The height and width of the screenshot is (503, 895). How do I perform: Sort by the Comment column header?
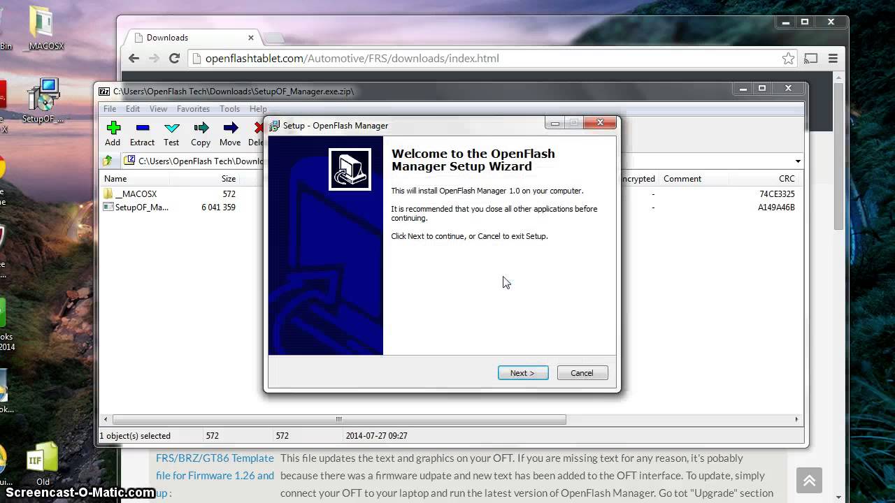click(x=682, y=179)
